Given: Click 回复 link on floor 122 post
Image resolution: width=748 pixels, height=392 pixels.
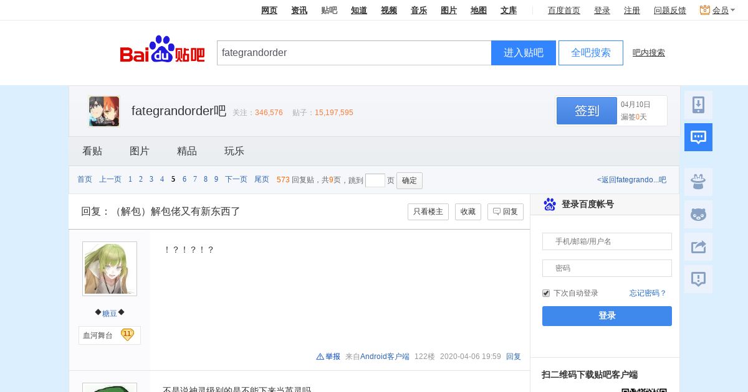Looking at the screenshot, I should [x=514, y=357].
